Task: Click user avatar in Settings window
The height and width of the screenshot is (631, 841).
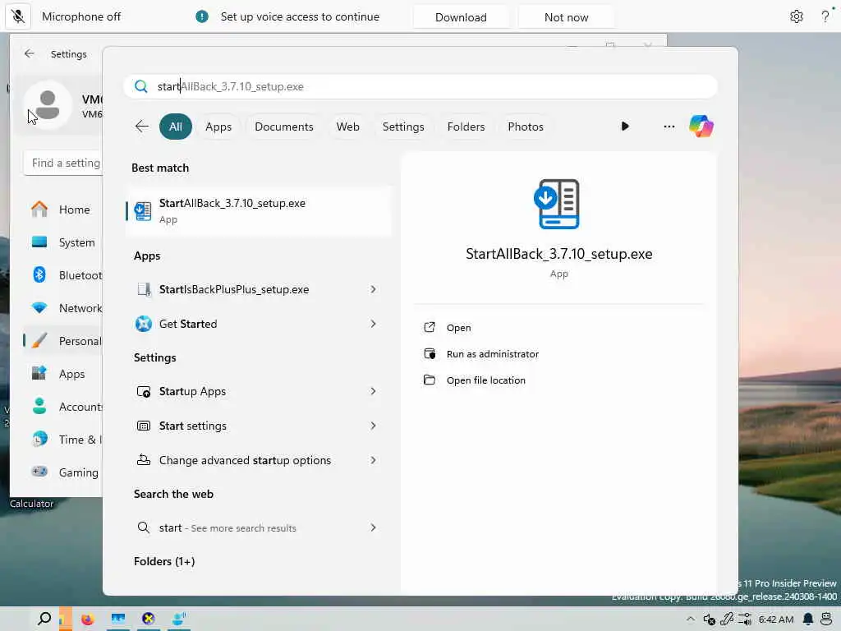Action: pos(48,105)
